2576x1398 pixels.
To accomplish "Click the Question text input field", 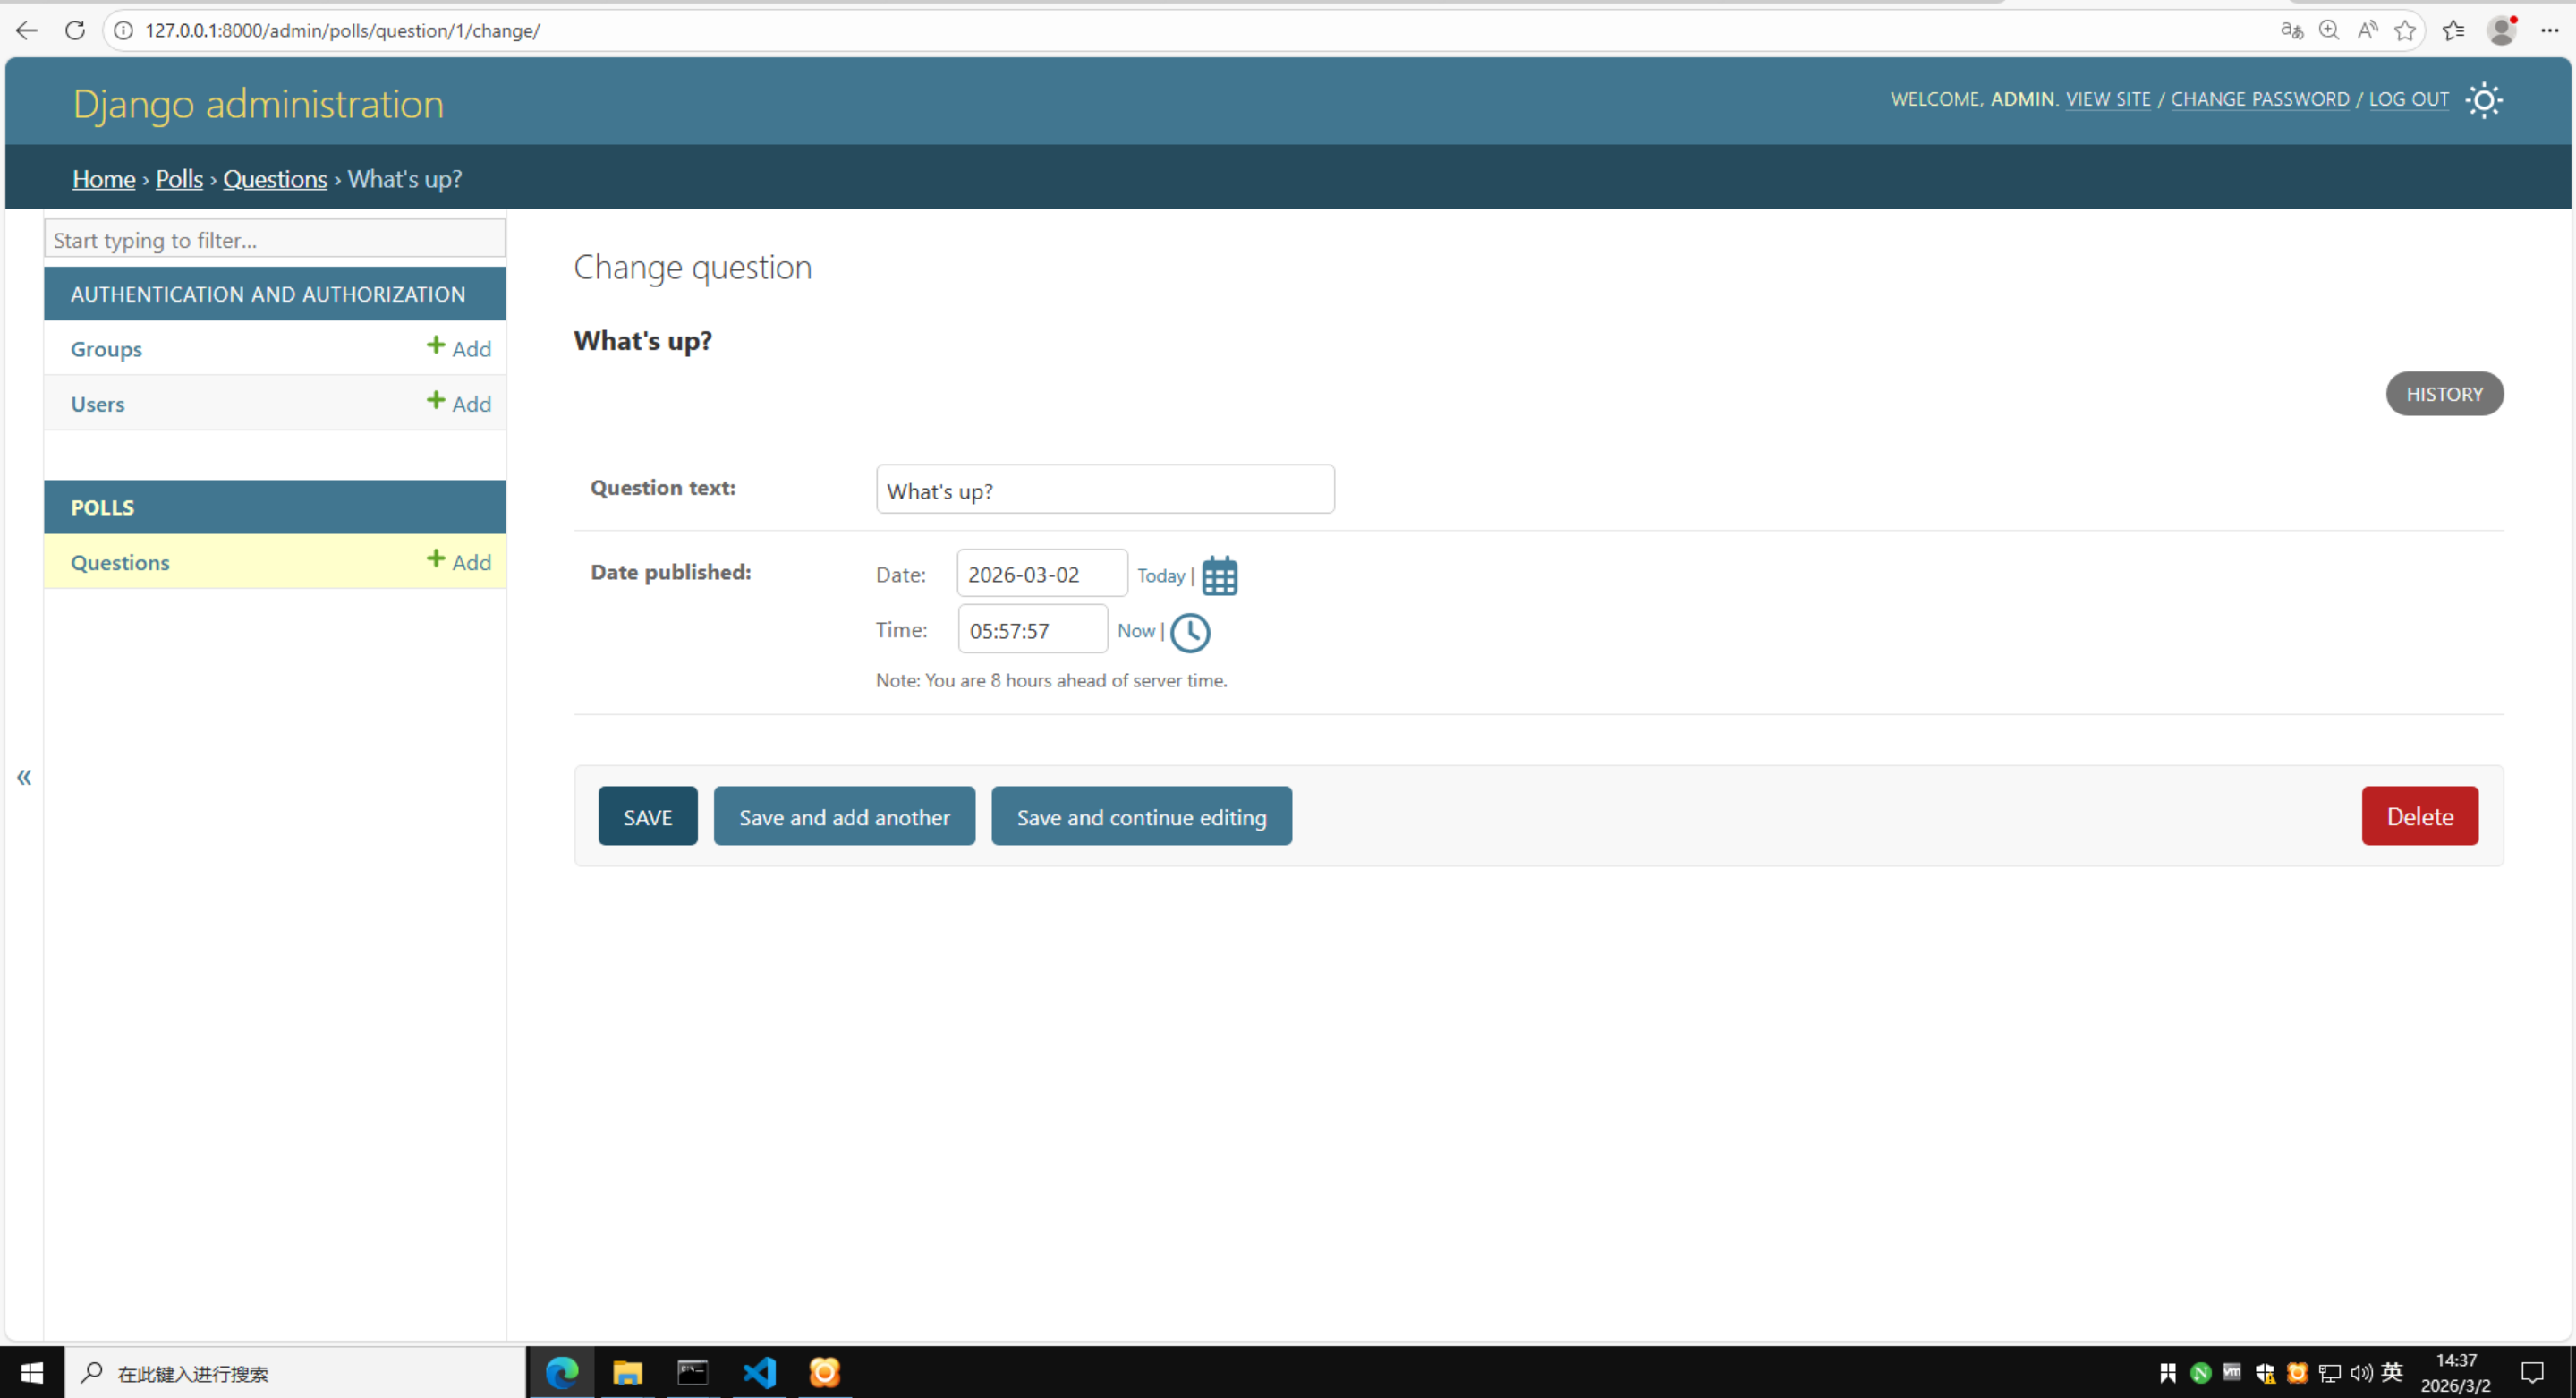I will tap(1104, 490).
